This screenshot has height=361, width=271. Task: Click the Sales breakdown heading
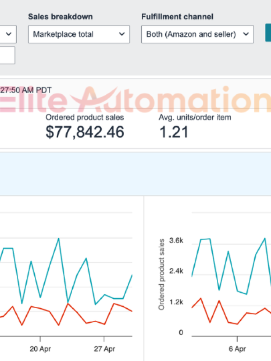[x=61, y=17]
